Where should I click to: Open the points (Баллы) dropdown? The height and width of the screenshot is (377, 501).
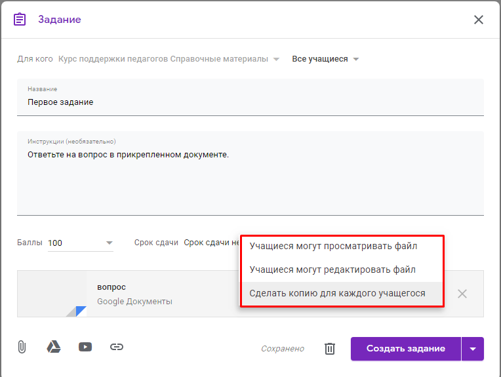click(81, 243)
